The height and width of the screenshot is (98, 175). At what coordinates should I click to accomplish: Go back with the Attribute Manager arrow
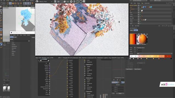pos(159,26)
